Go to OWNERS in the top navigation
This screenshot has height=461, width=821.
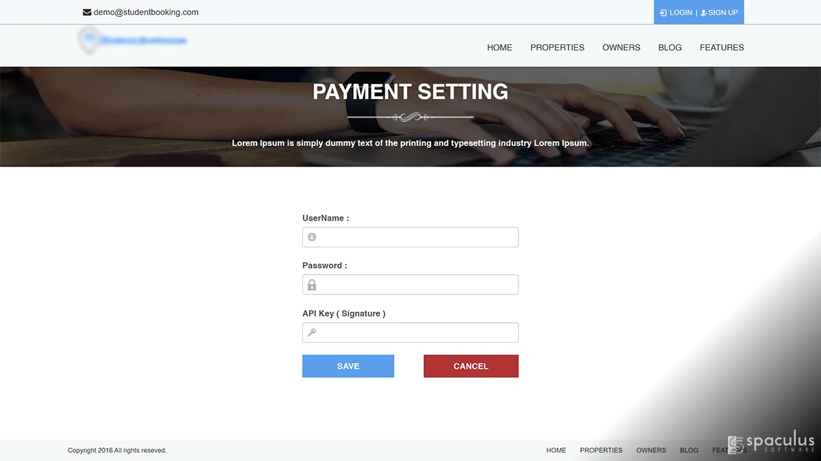(621, 48)
